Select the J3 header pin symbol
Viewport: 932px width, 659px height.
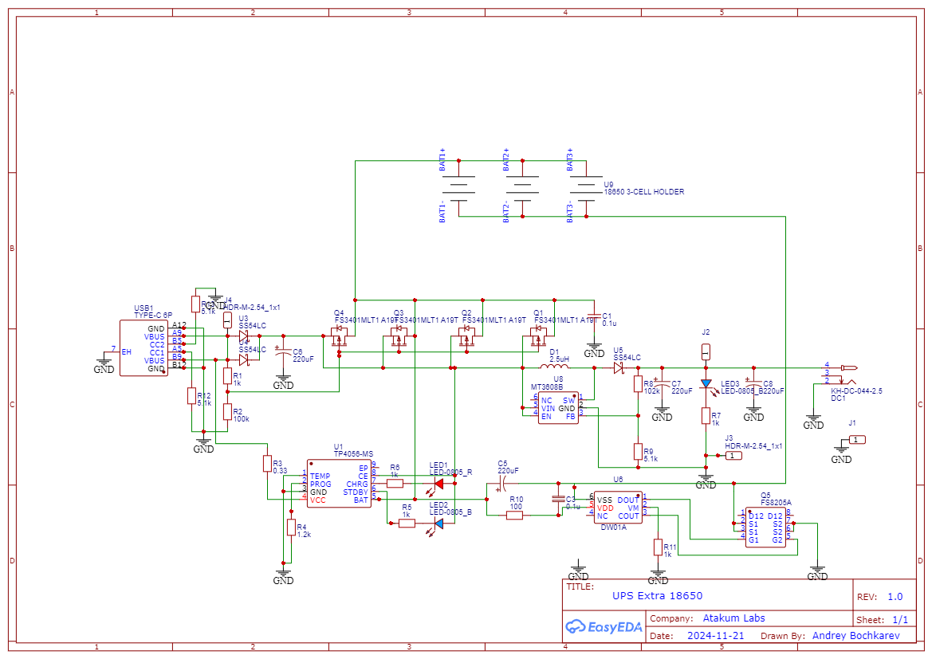point(733,456)
